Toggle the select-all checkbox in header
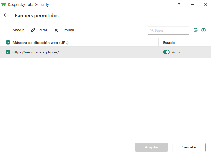The width and height of the screenshot is (211, 154). 8,43
